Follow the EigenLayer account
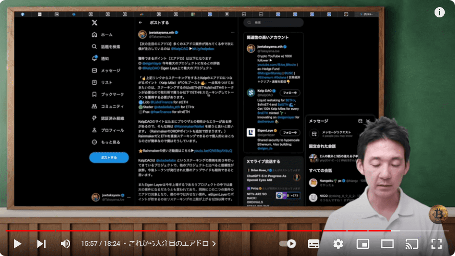The image size is (455, 256). (x=290, y=133)
